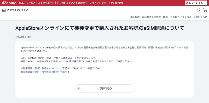Screen dimensions: 209x103
Task: Open ドコモショップ／d garden menu
Action: pos(71,3)
